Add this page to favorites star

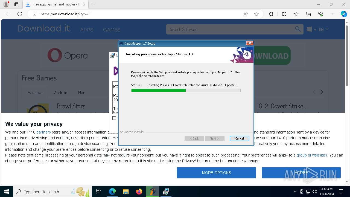pos(256,14)
